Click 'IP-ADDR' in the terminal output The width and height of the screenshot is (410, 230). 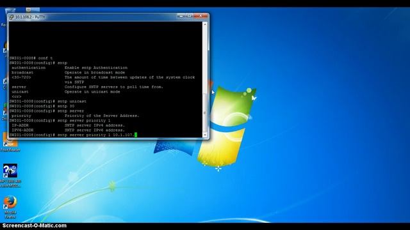point(20,125)
